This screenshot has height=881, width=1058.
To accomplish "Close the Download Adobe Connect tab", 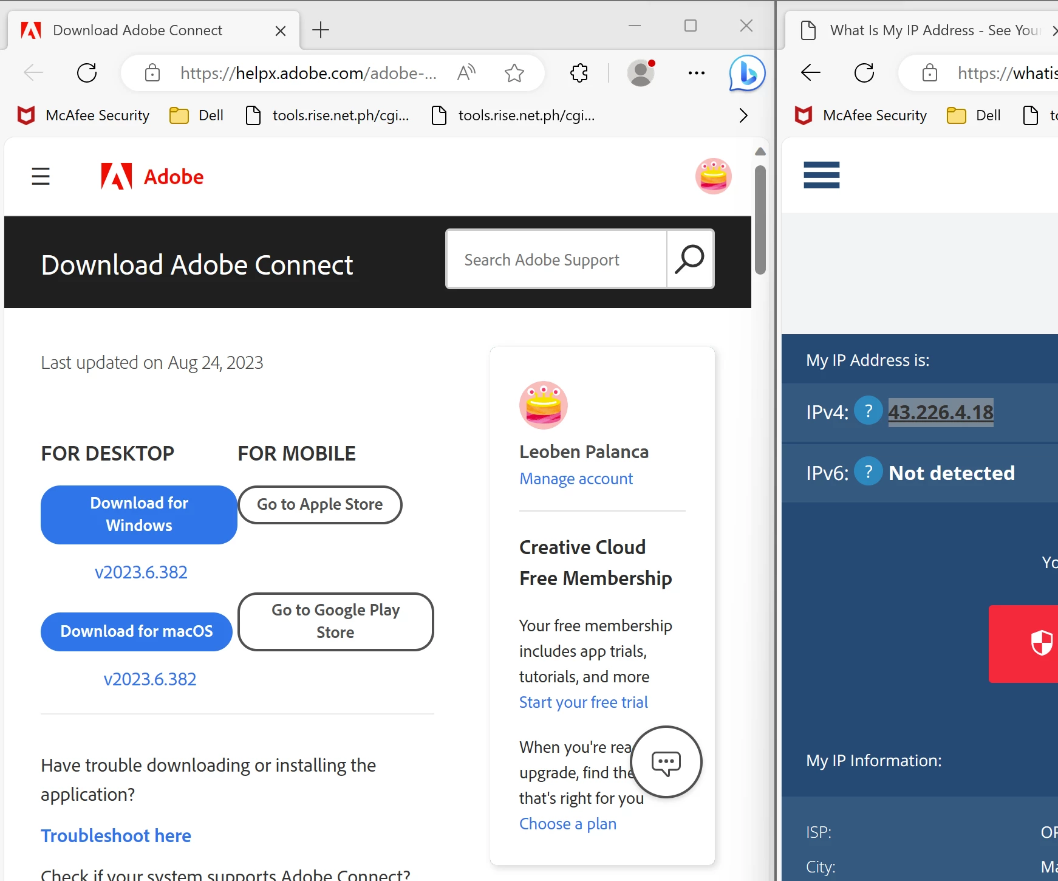I will (281, 31).
